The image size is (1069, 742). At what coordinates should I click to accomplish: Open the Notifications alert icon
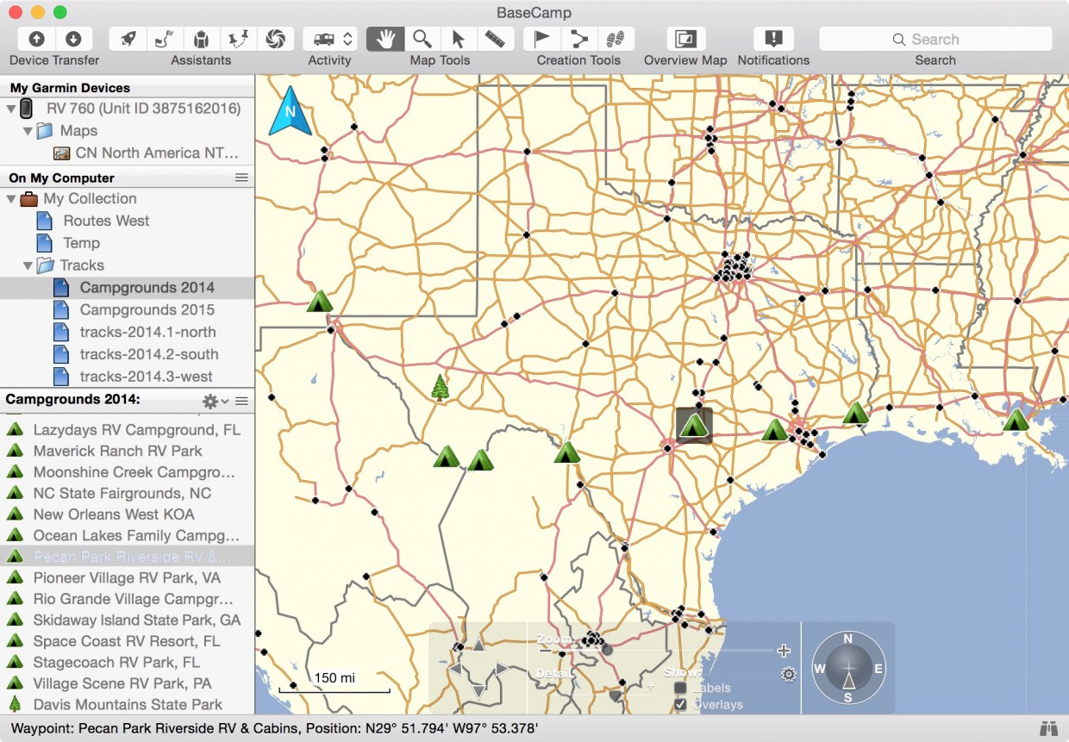point(773,39)
